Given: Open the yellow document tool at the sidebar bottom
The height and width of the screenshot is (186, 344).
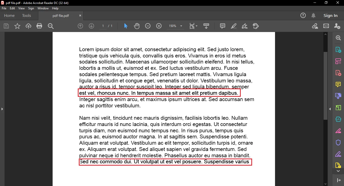Looking at the screenshot, I should 338,165.
